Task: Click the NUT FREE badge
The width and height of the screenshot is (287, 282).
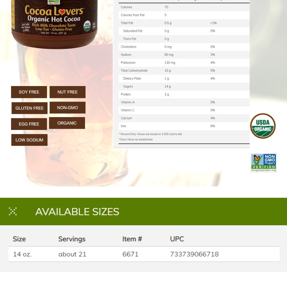Action: tap(68, 92)
